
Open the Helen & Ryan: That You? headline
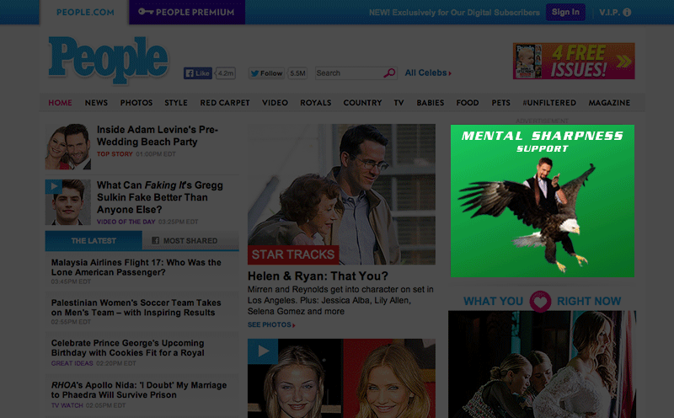tap(318, 276)
